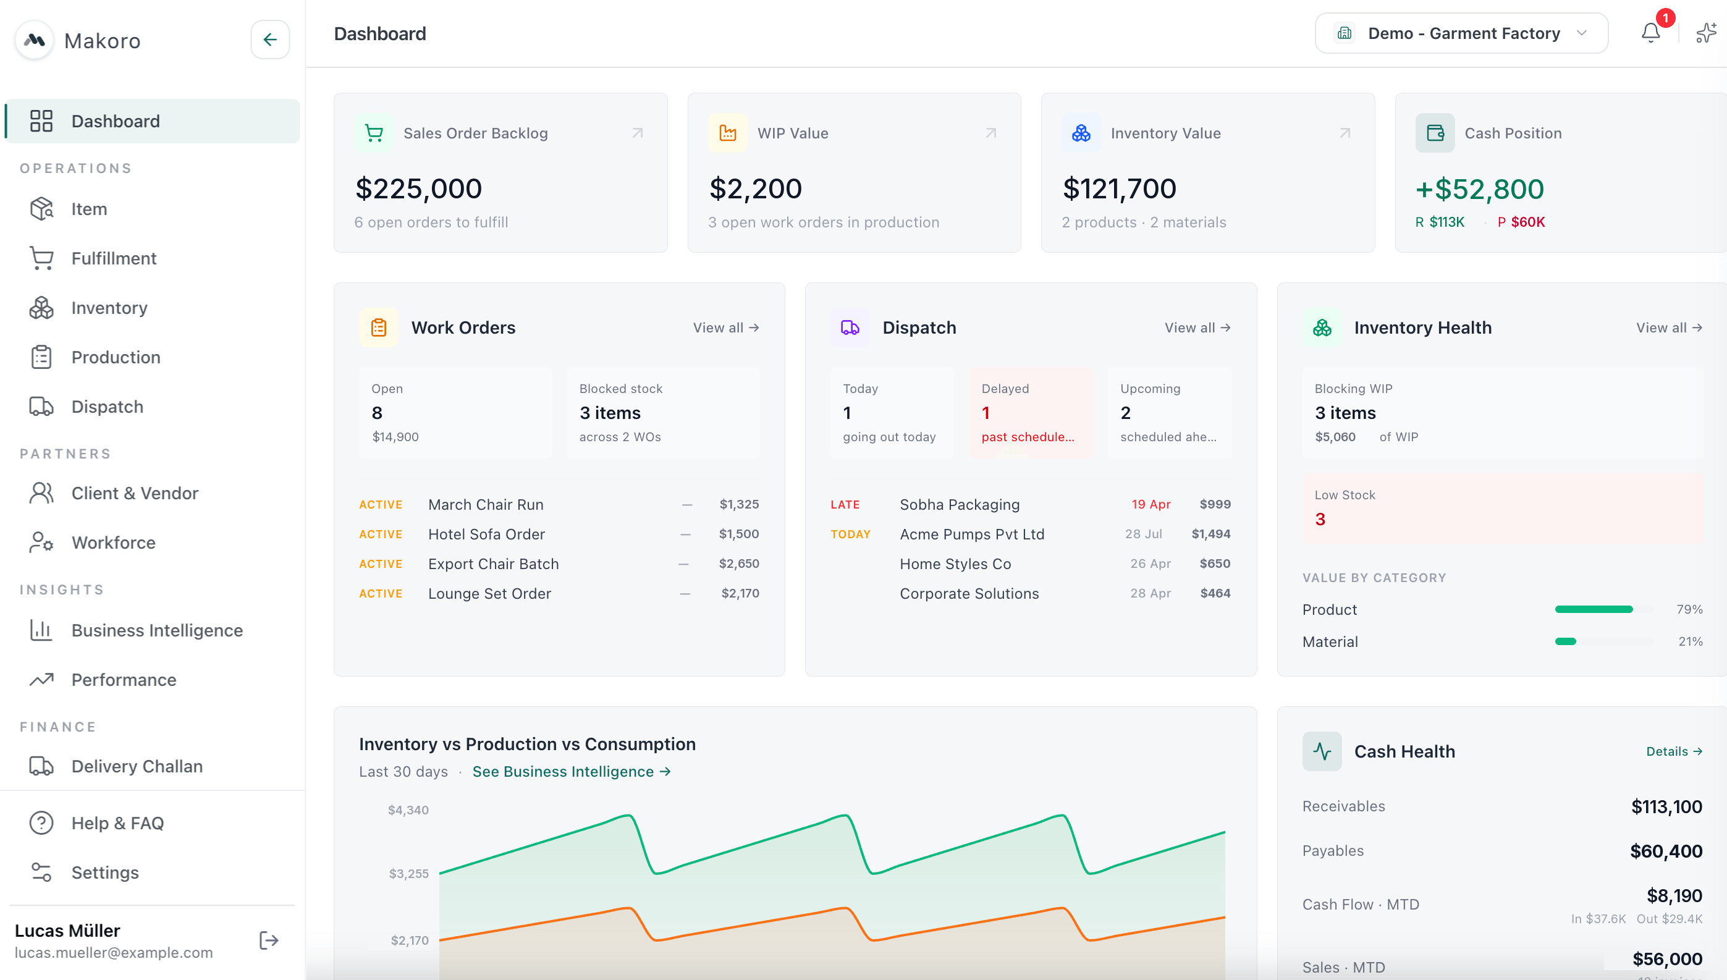Click the Inventory Health boxes icon
This screenshot has height=980, width=1727.
point(1322,327)
